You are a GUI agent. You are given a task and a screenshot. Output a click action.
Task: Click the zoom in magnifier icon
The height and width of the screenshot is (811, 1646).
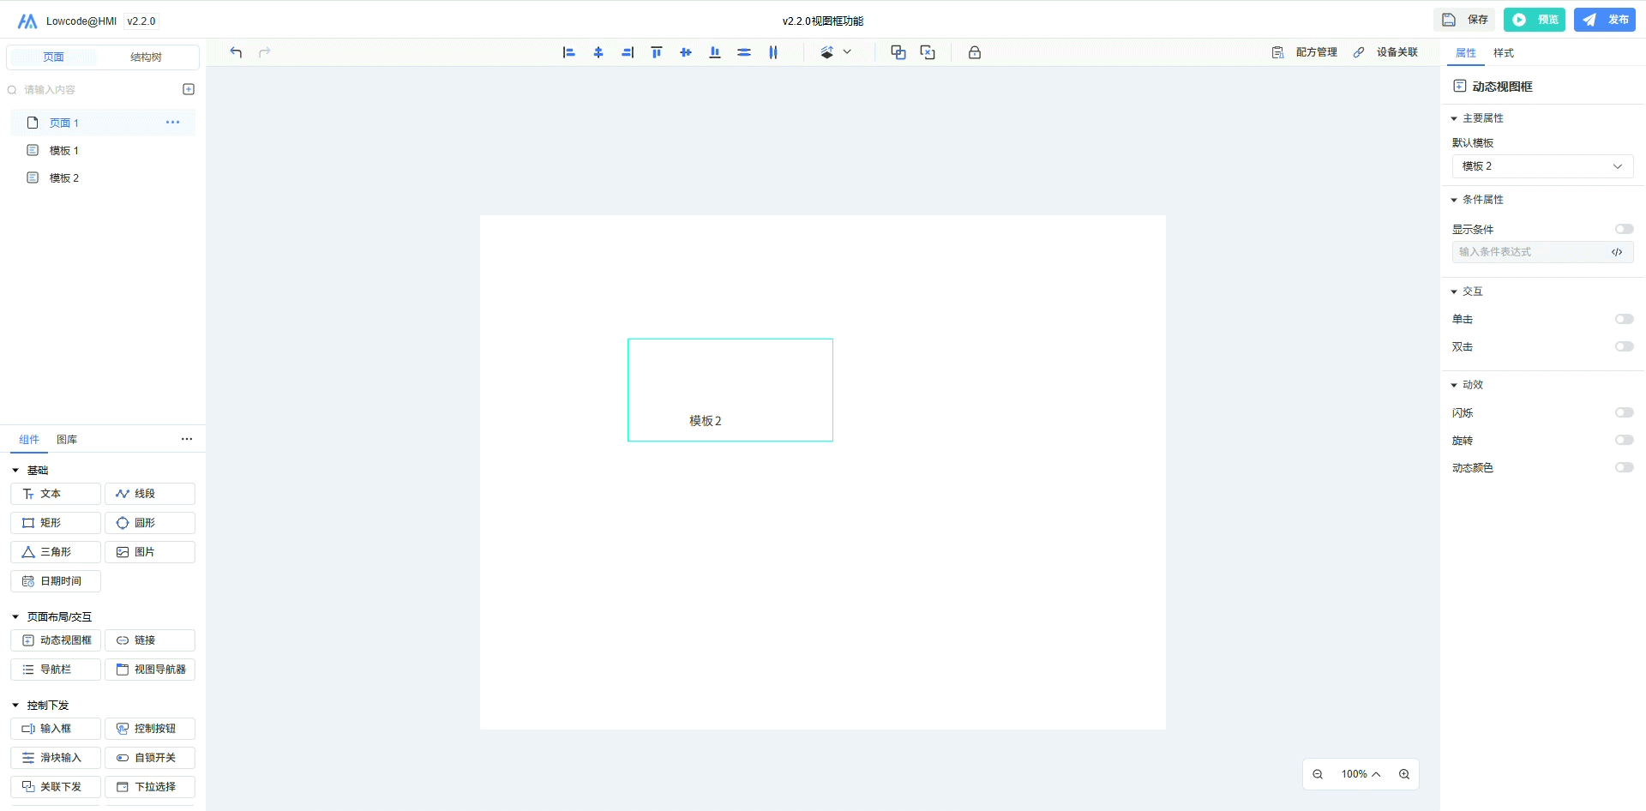coord(1404,774)
